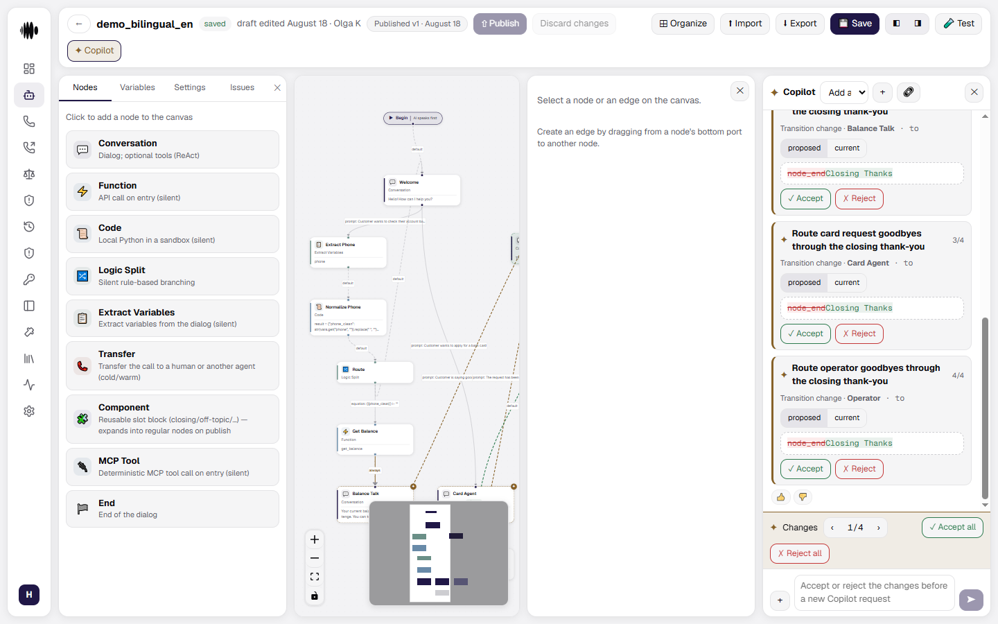Click the Import button
998x624 pixels.
745,24
